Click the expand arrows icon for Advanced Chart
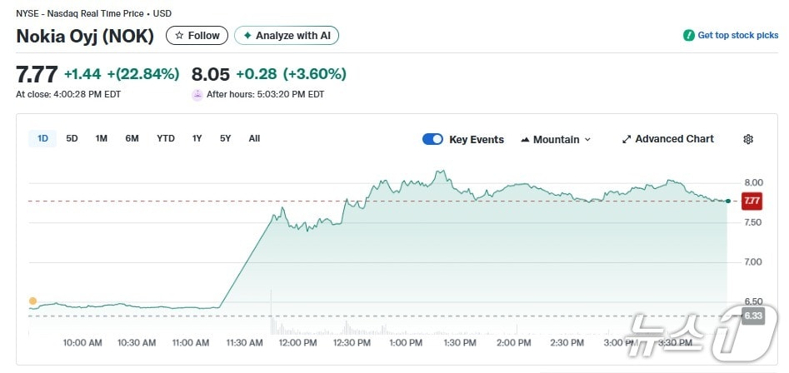Viewport: 789px width, 373px height. coord(627,139)
